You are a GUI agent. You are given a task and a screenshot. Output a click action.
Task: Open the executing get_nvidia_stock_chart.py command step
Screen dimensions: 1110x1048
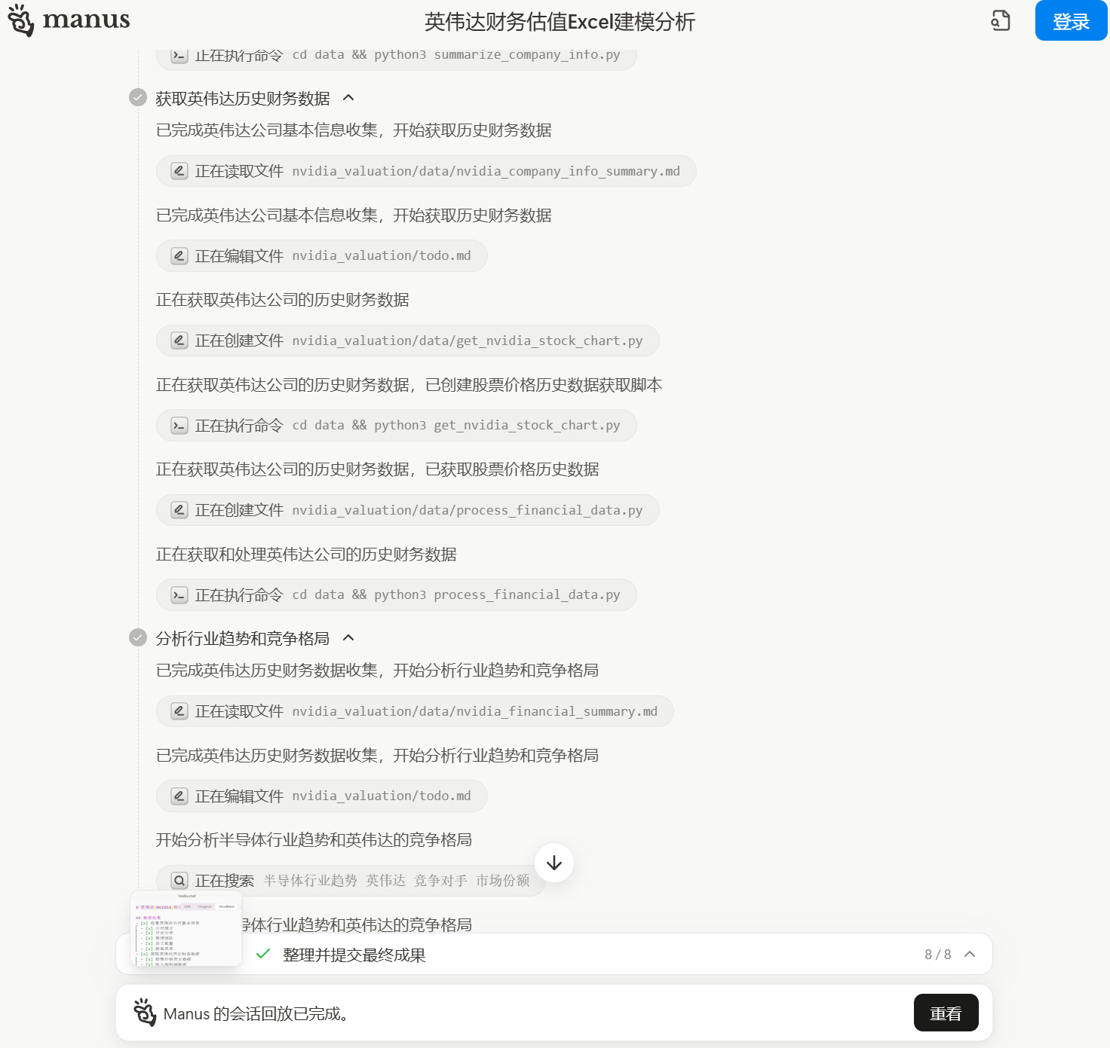tap(397, 425)
